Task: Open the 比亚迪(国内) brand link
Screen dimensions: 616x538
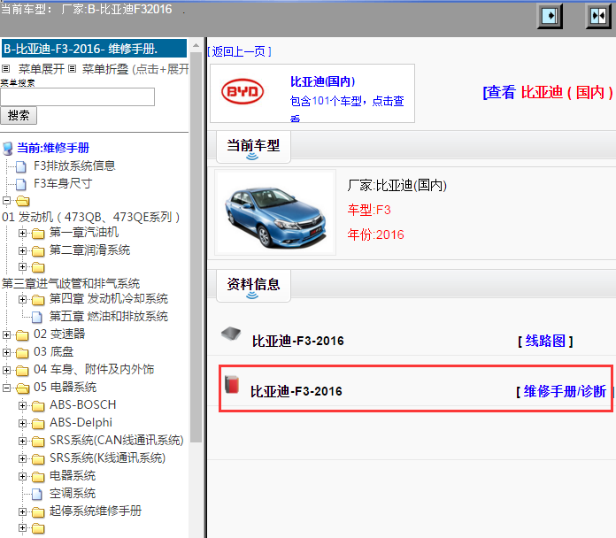Action: point(322,81)
